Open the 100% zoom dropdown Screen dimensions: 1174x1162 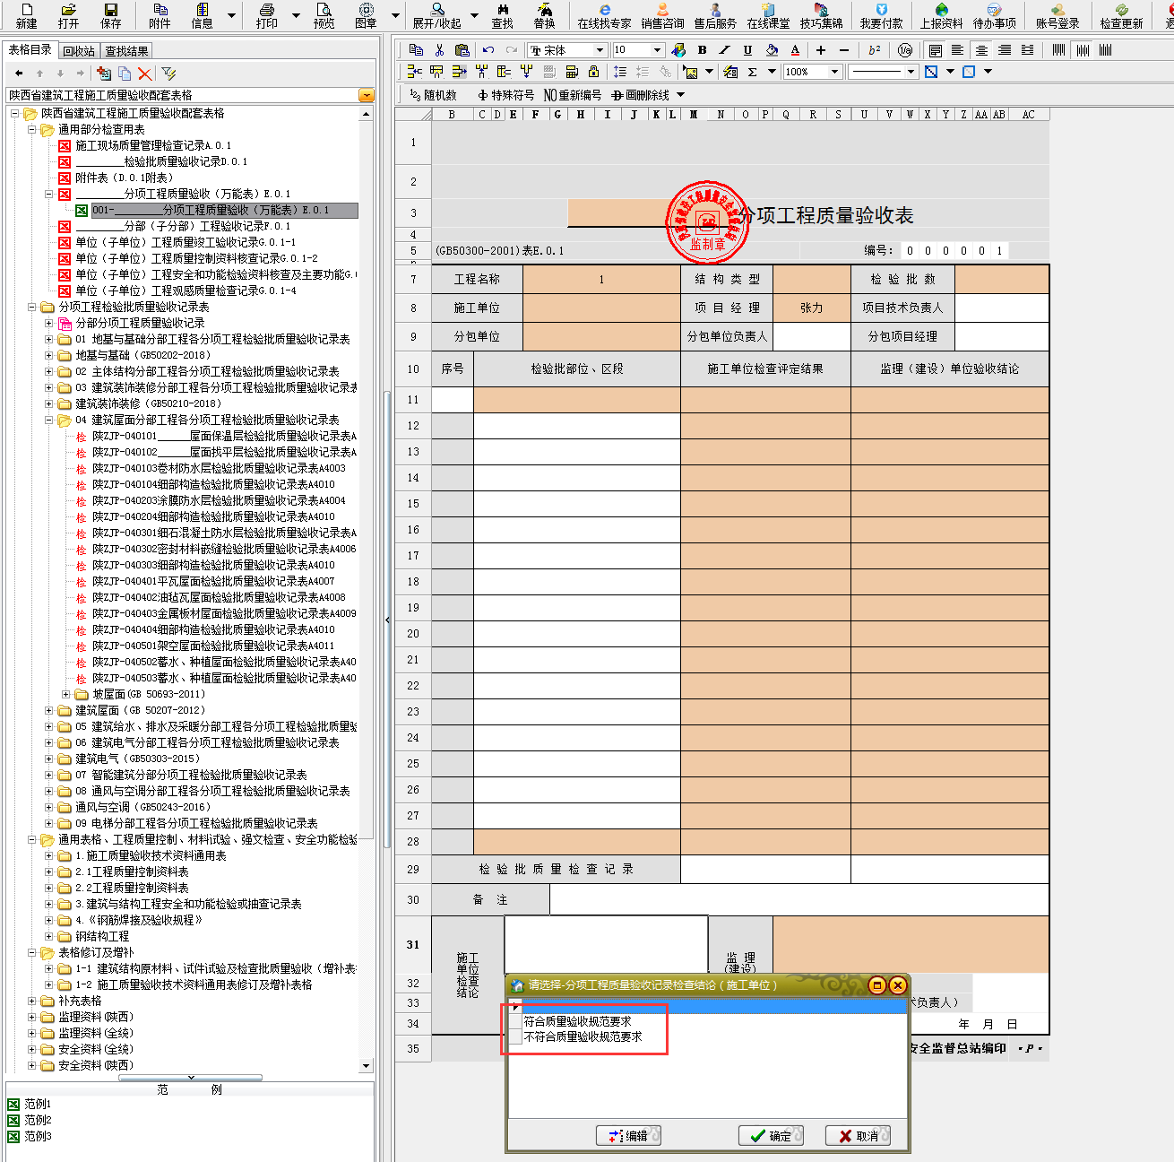pyautogui.click(x=834, y=72)
